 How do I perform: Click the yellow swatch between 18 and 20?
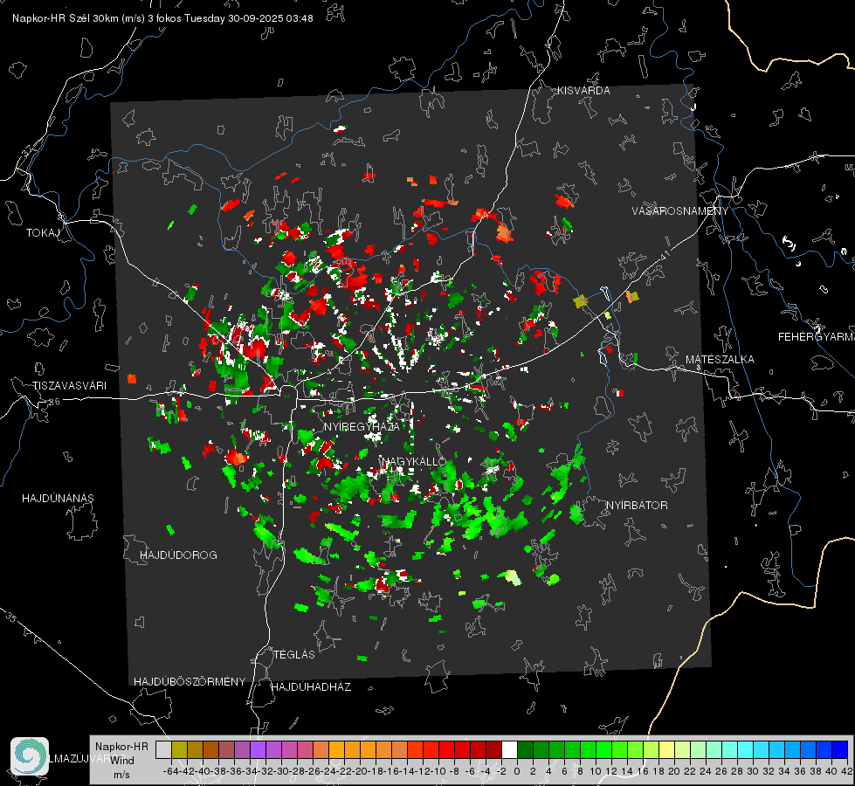(667, 749)
